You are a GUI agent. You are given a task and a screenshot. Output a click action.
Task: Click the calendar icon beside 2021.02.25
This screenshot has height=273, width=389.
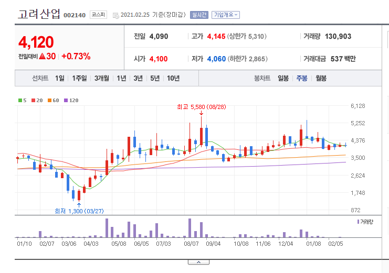click(x=115, y=15)
